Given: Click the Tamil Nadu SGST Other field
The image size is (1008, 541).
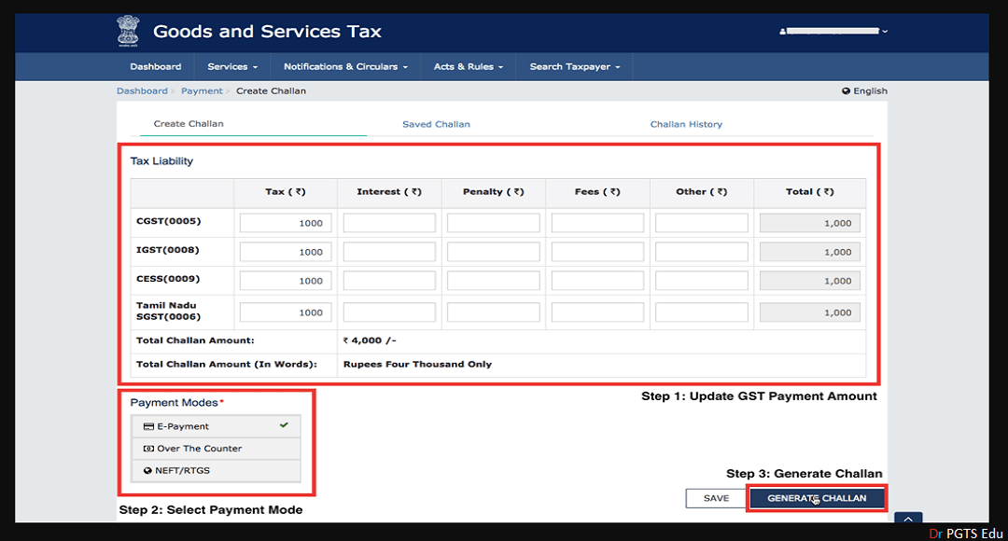Looking at the screenshot, I should (702, 312).
